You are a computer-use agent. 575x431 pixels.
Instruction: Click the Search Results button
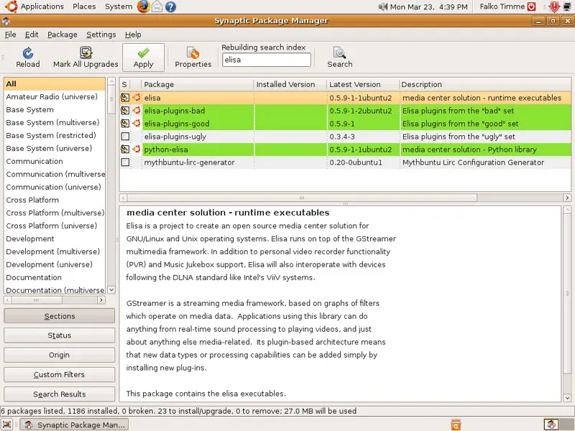point(60,394)
